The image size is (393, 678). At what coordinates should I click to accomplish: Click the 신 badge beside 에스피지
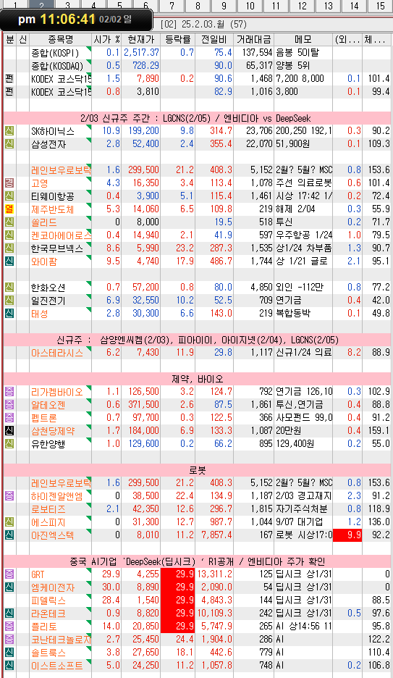click(9, 522)
